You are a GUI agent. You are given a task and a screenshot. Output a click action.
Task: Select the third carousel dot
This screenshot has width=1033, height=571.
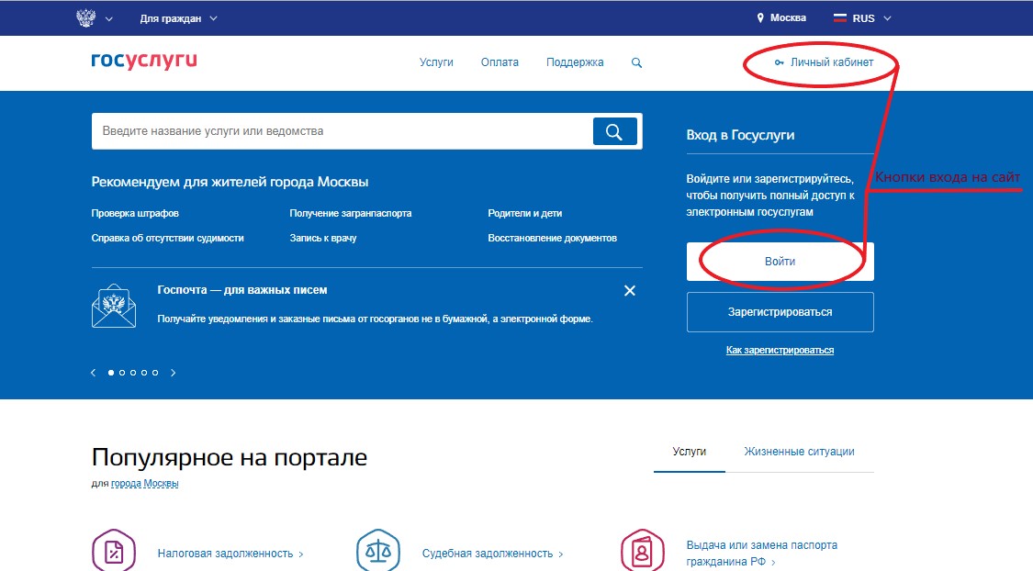133,373
